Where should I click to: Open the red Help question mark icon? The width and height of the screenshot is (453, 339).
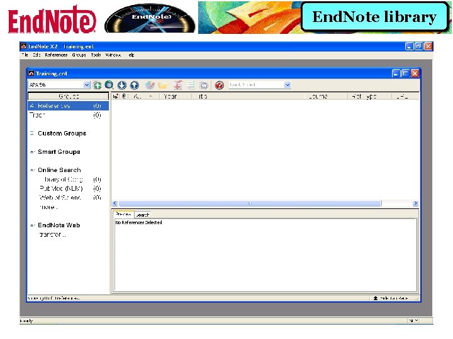[220, 85]
